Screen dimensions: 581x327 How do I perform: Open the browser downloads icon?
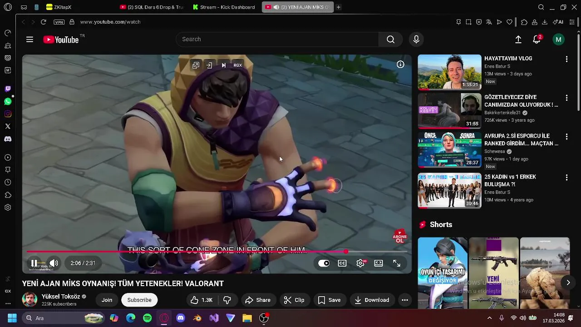[x=545, y=22]
